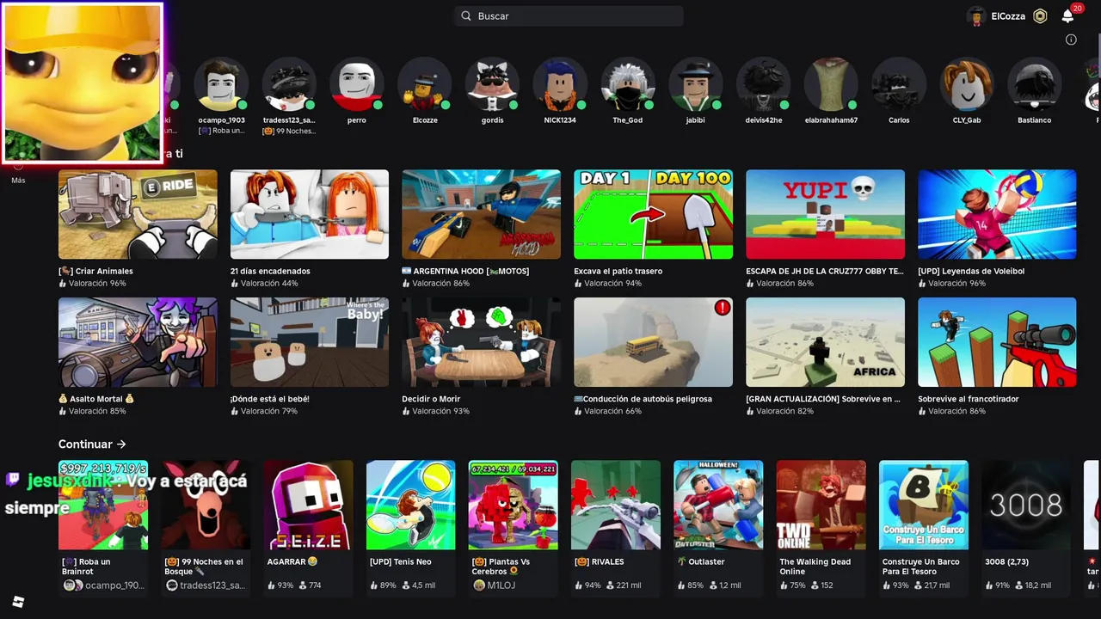1101x619 pixels.
Task: Open friend NICK1234 avatar
Action: click(560, 84)
